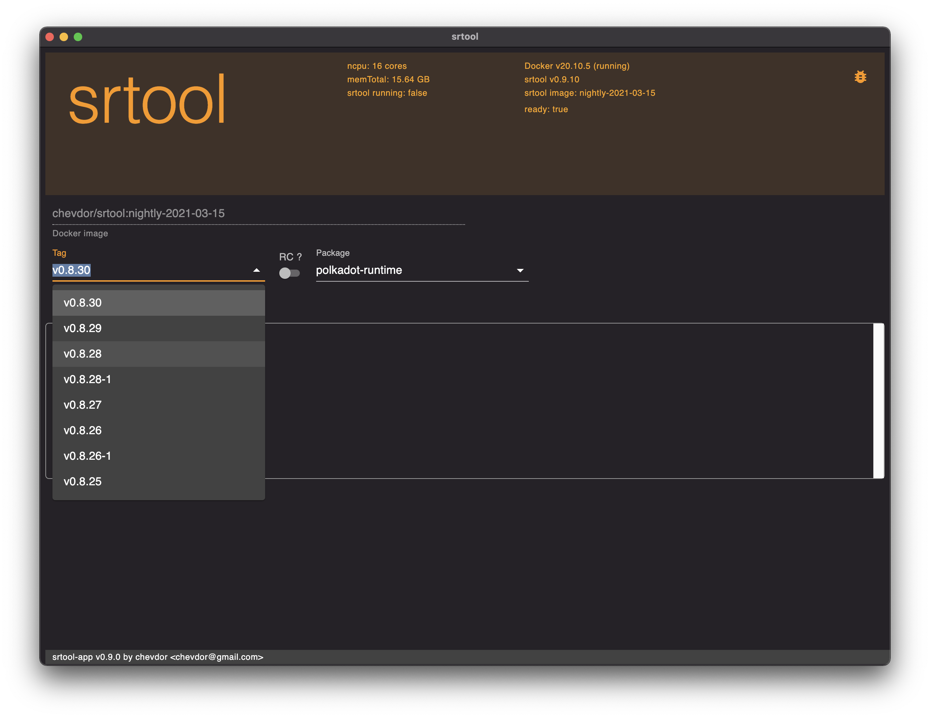Choose the v0.8.26 tag entry
The height and width of the screenshot is (718, 930).
pyautogui.click(x=158, y=430)
